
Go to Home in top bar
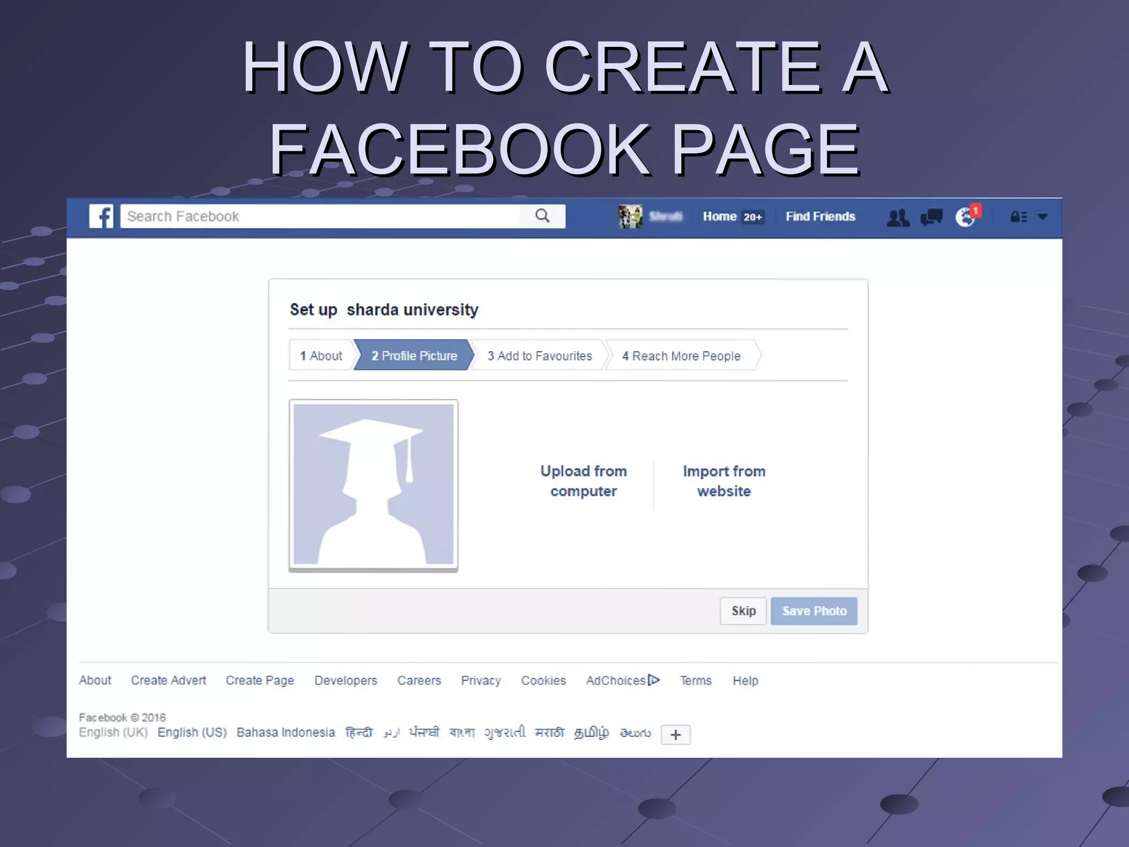(719, 216)
